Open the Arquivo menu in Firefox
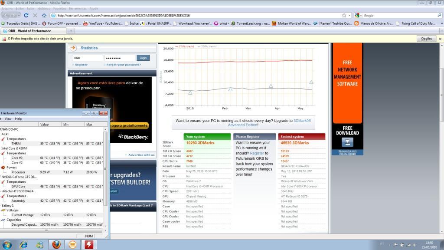This screenshot has height=250, width=444. point(7,9)
